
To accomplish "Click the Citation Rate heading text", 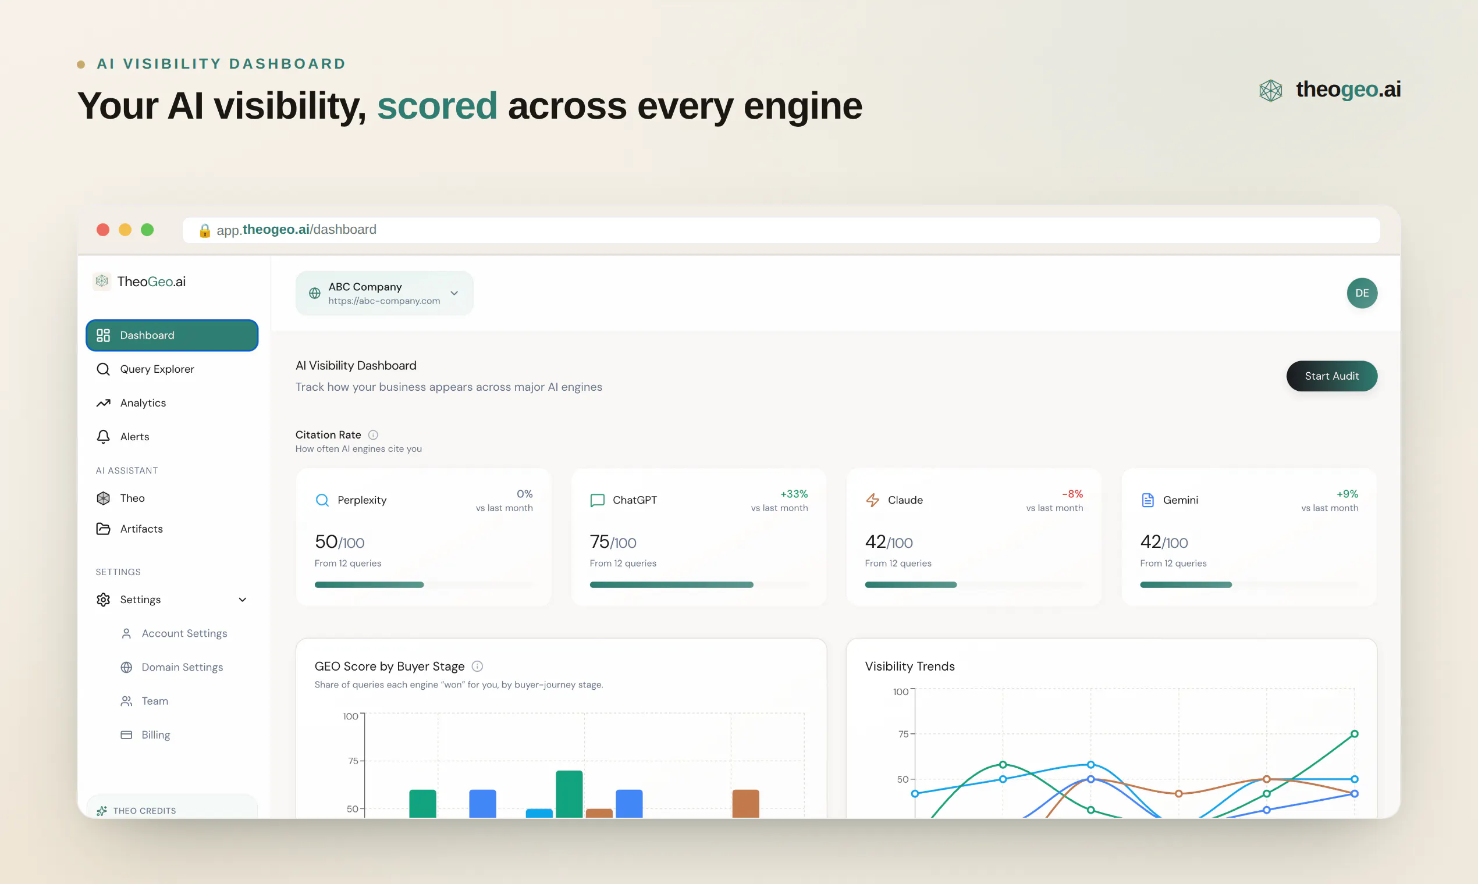I will pos(328,436).
